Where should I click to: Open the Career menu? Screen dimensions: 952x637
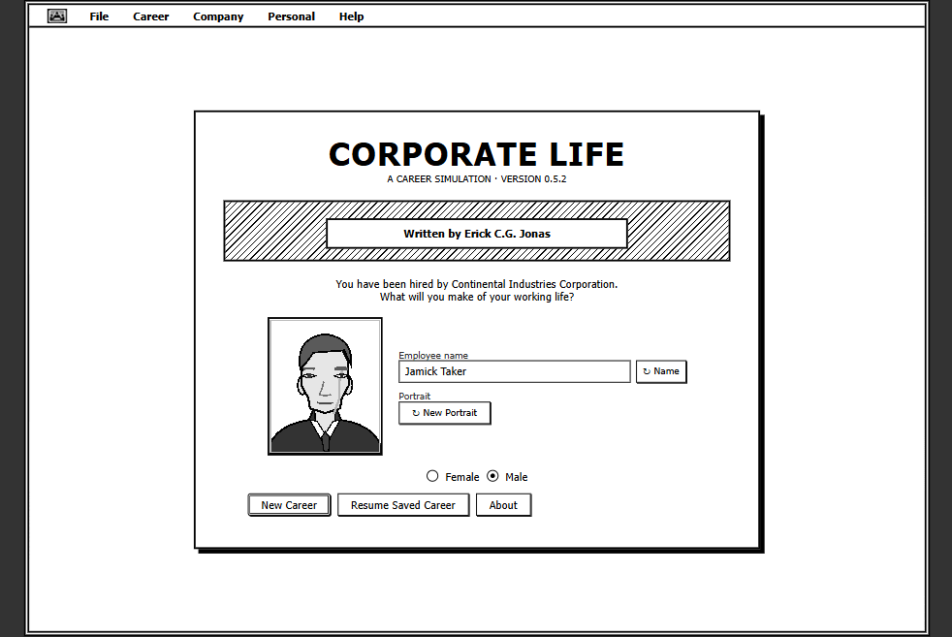click(150, 16)
